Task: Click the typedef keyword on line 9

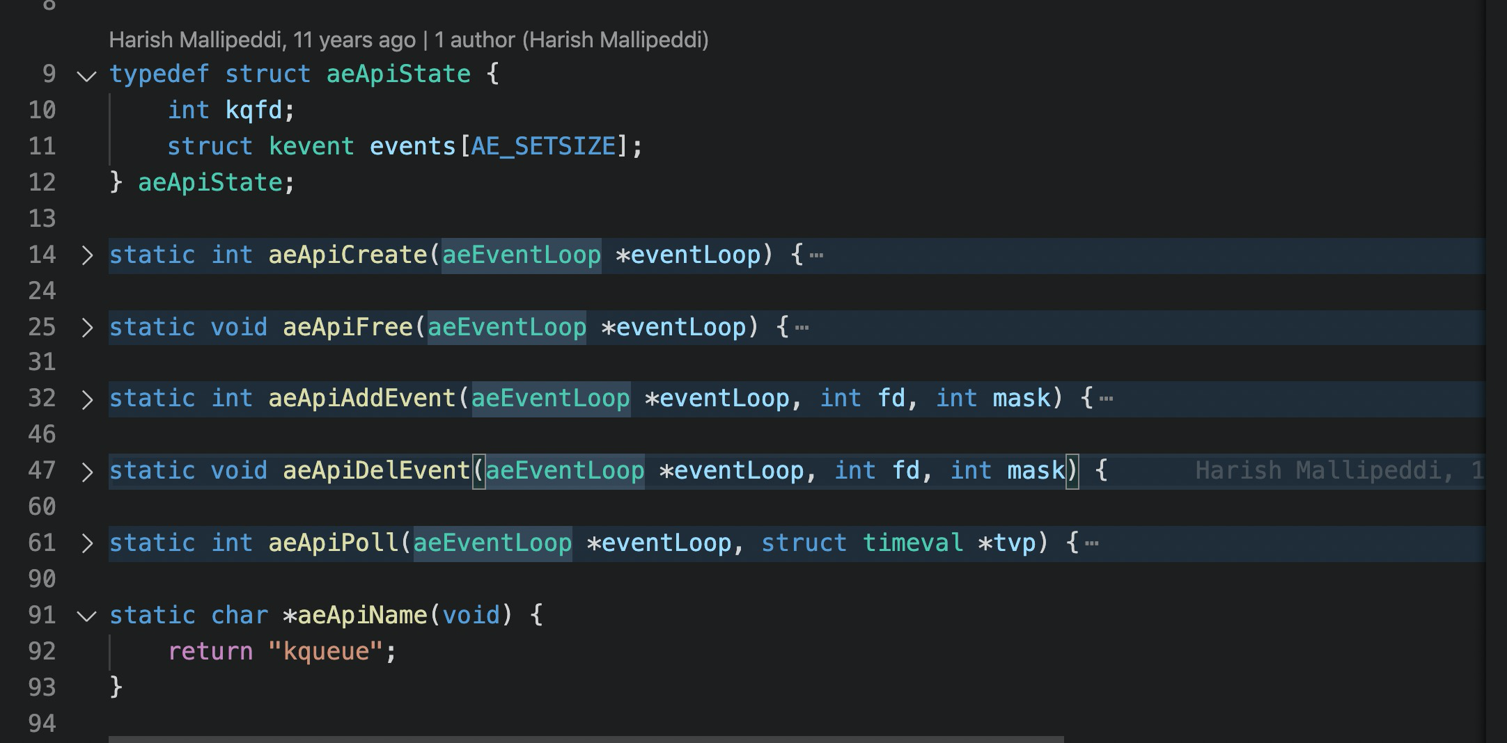Action: (159, 74)
